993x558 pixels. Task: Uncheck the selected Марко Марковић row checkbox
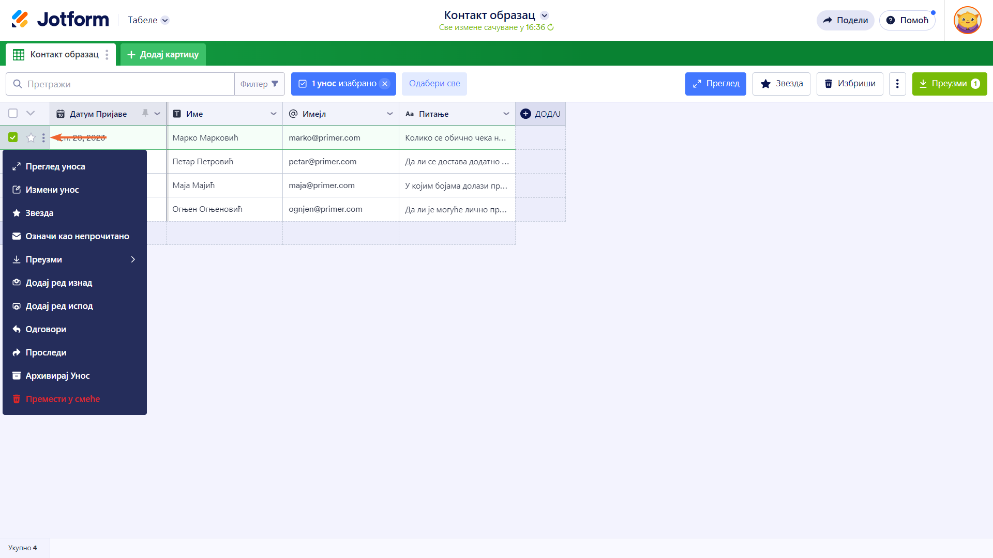click(13, 137)
